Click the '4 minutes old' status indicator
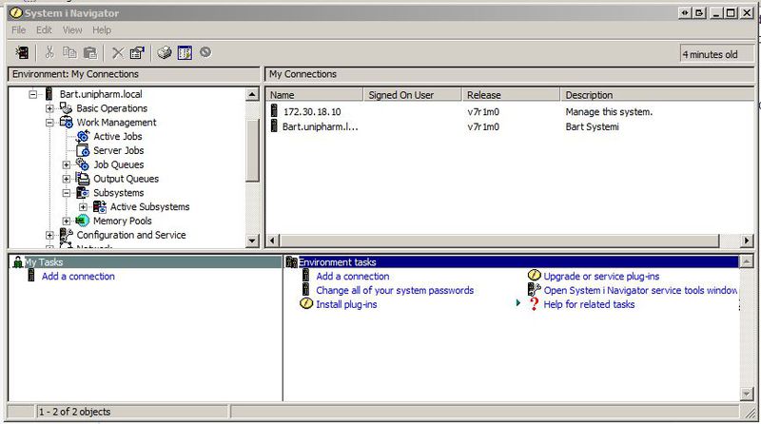 [x=717, y=54]
